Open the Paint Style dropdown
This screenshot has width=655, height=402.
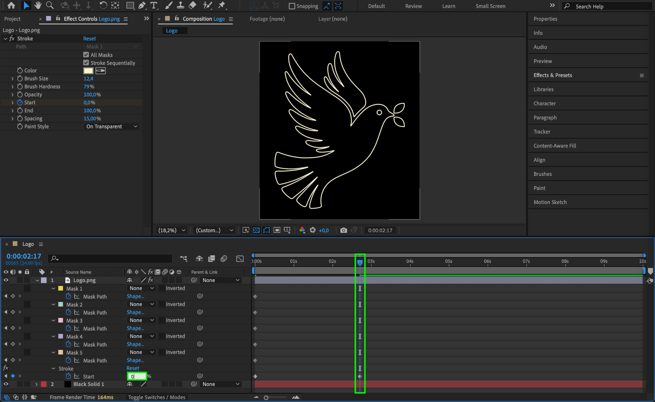[112, 127]
